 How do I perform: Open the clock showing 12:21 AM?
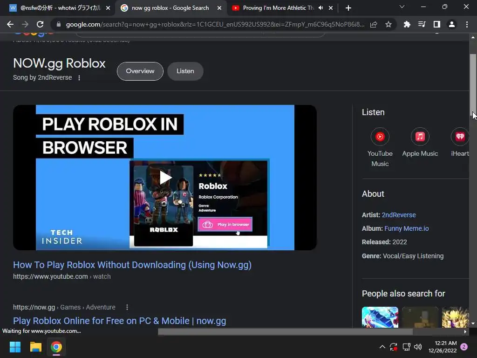(443, 347)
